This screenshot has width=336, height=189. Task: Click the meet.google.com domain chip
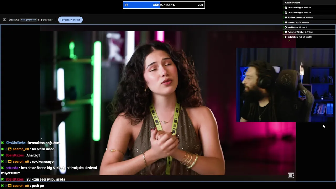(x=28, y=20)
